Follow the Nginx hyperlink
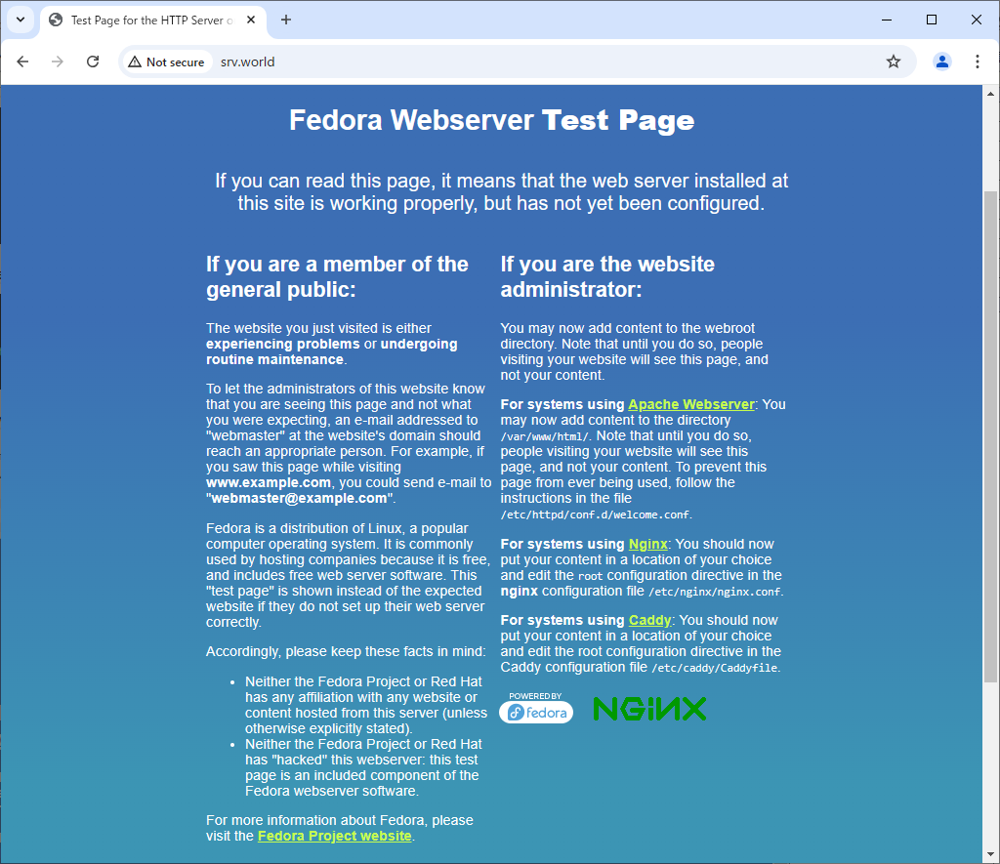The height and width of the screenshot is (864, 1000). (x=647, y=544)
